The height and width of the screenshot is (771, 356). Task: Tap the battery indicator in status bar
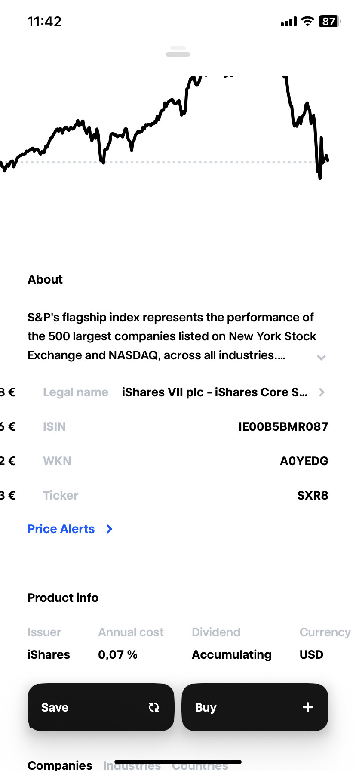point(330,21)
